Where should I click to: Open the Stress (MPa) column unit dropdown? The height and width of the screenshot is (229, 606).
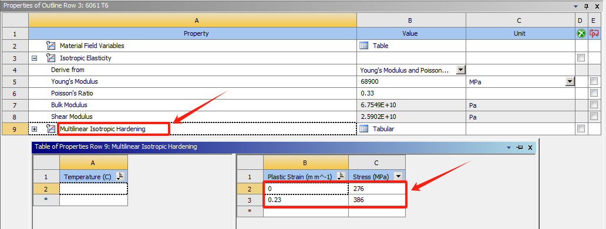(398, 176)
